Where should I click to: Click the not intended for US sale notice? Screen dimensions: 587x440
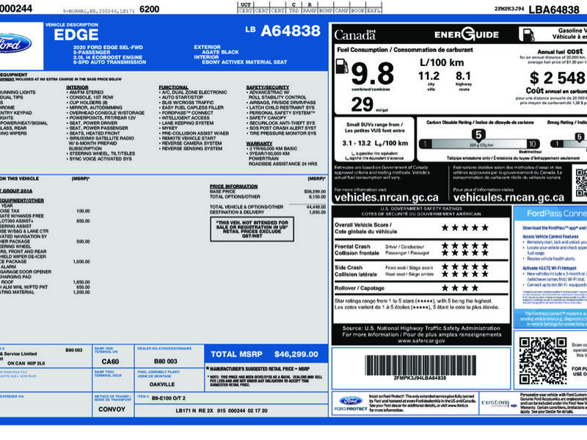click(252, 229)
